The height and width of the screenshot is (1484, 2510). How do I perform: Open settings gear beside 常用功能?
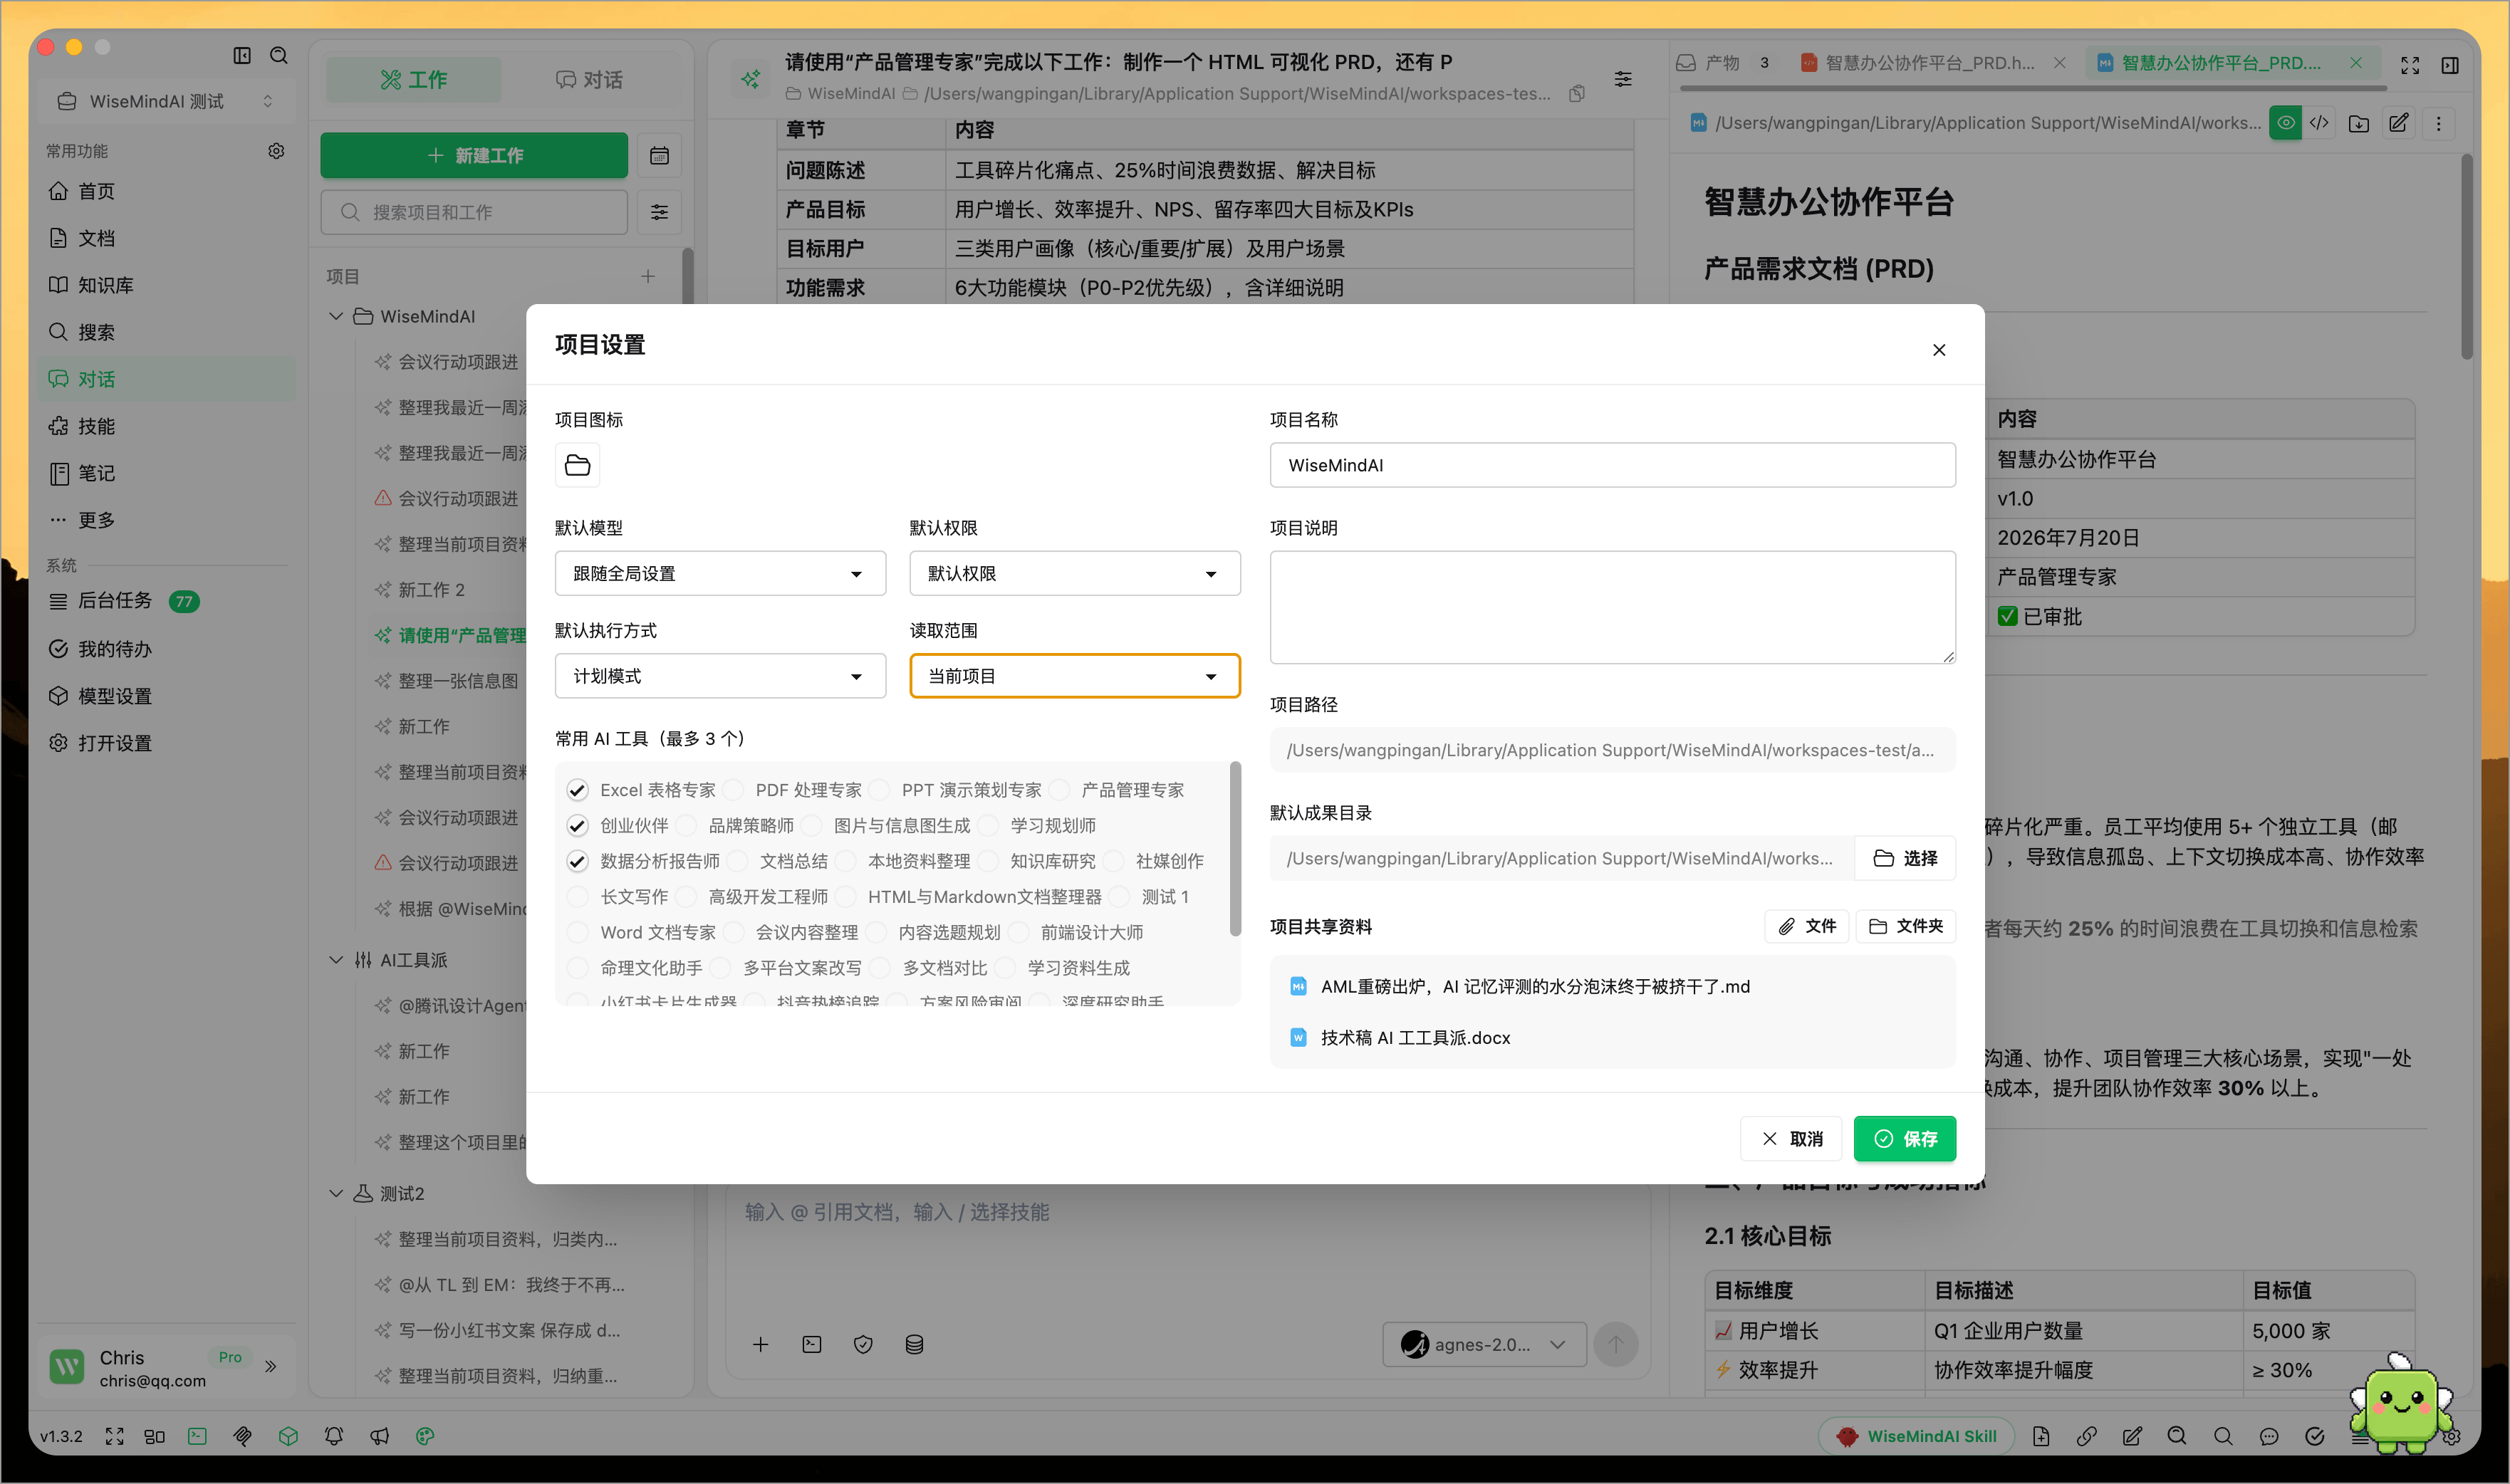point(276,151)
